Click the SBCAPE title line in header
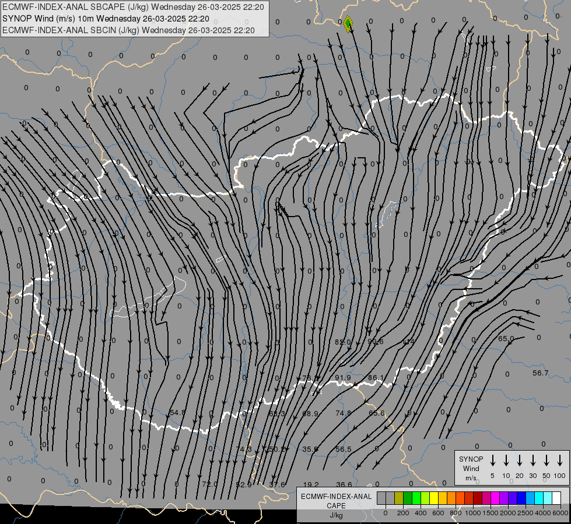The width and height of the screenshot is (571, 524). 133,7
